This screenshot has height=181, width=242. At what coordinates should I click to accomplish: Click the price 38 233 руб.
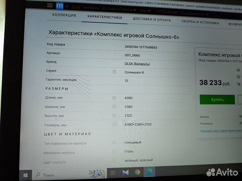click(215, 83)
